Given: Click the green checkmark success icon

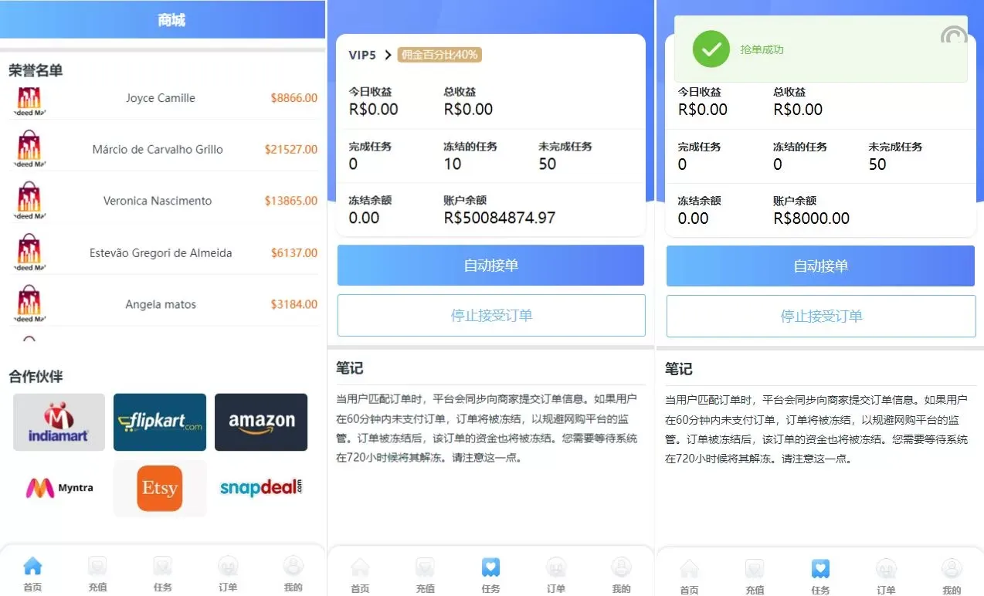Looking at the screenshot, I should pyautogui.click(x=711, y=49).
